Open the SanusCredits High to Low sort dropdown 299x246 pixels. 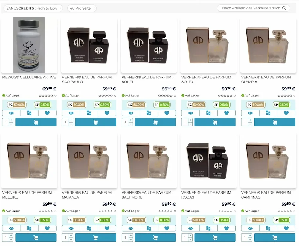pos(33,8)
